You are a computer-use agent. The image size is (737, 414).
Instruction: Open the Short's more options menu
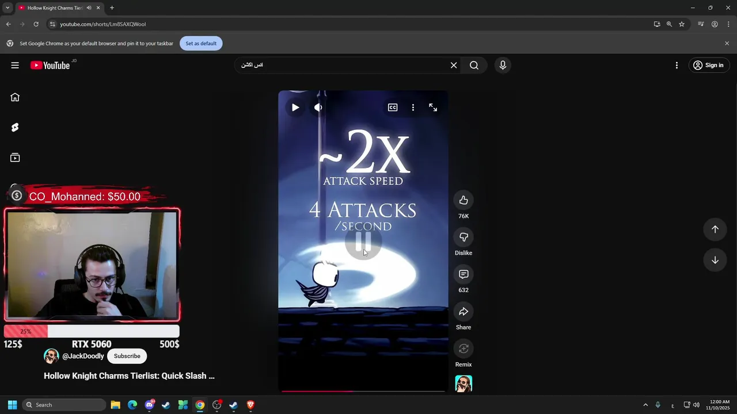coord(413,108)
